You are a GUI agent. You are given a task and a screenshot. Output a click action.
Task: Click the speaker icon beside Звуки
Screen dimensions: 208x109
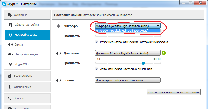10,44
